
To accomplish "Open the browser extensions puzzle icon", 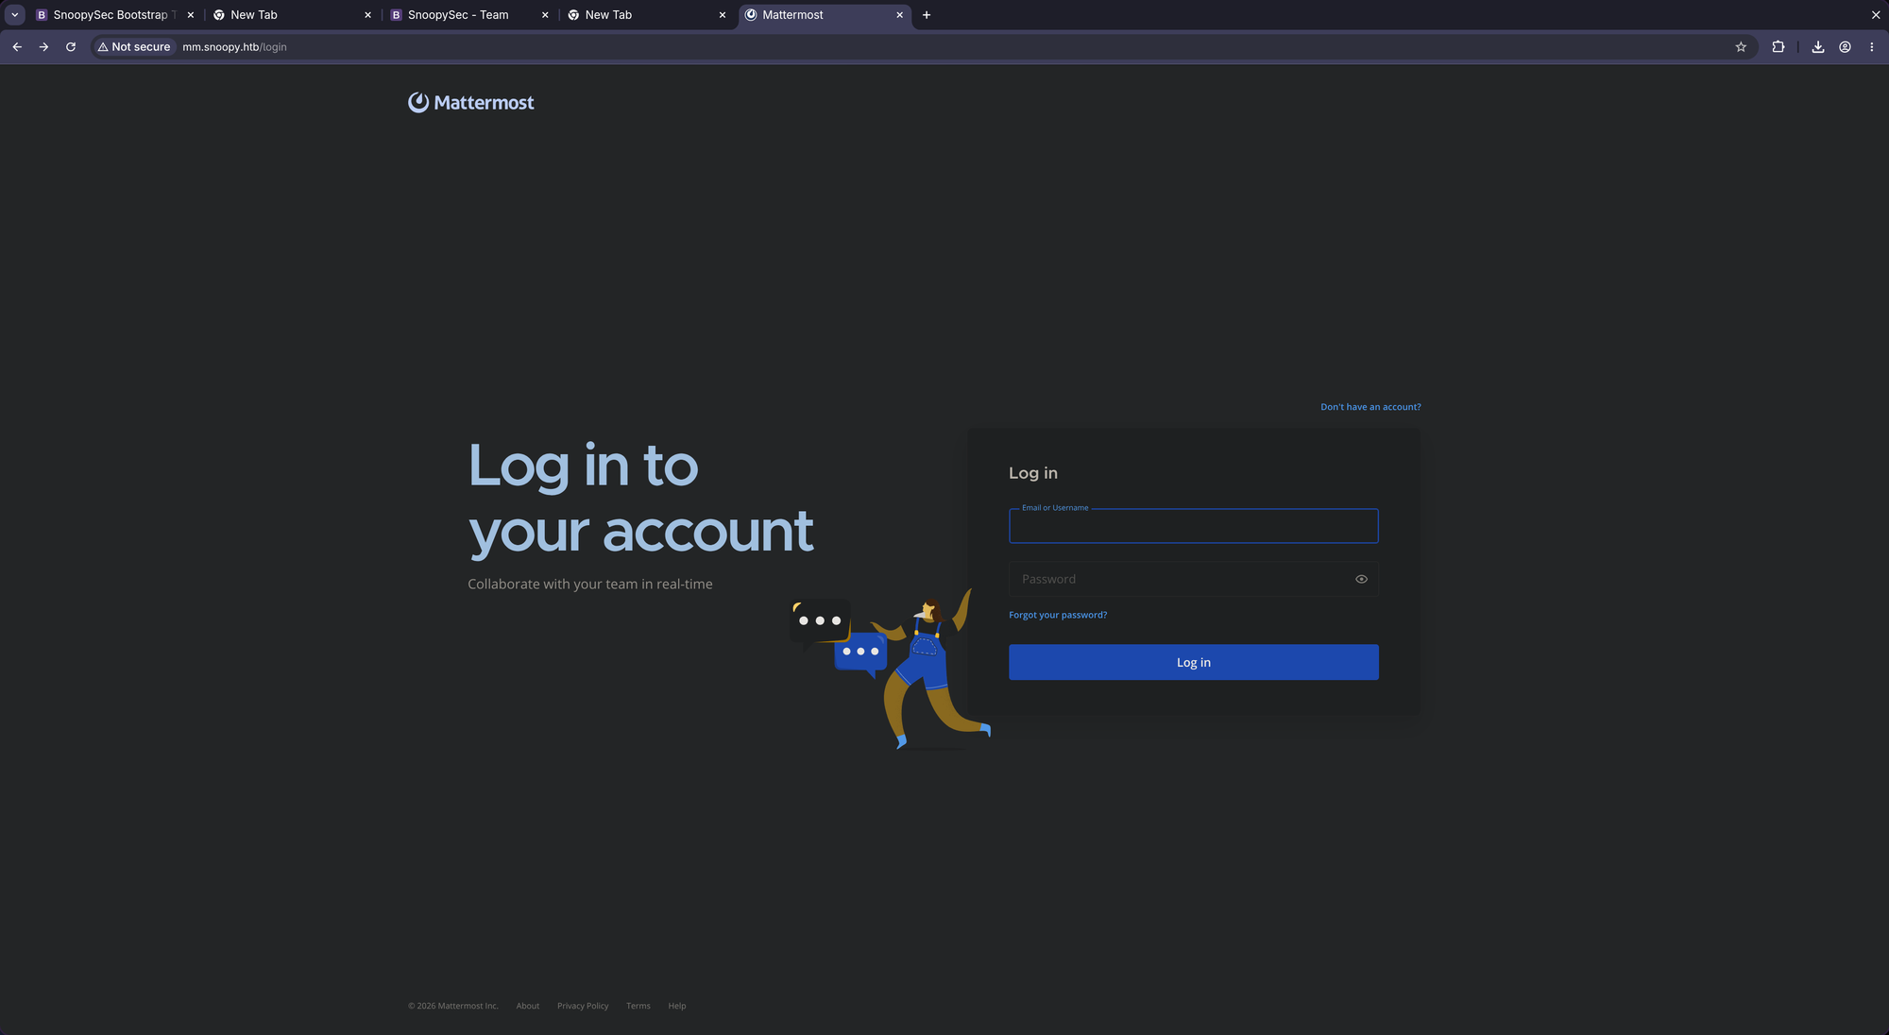I will [1778, 46].
